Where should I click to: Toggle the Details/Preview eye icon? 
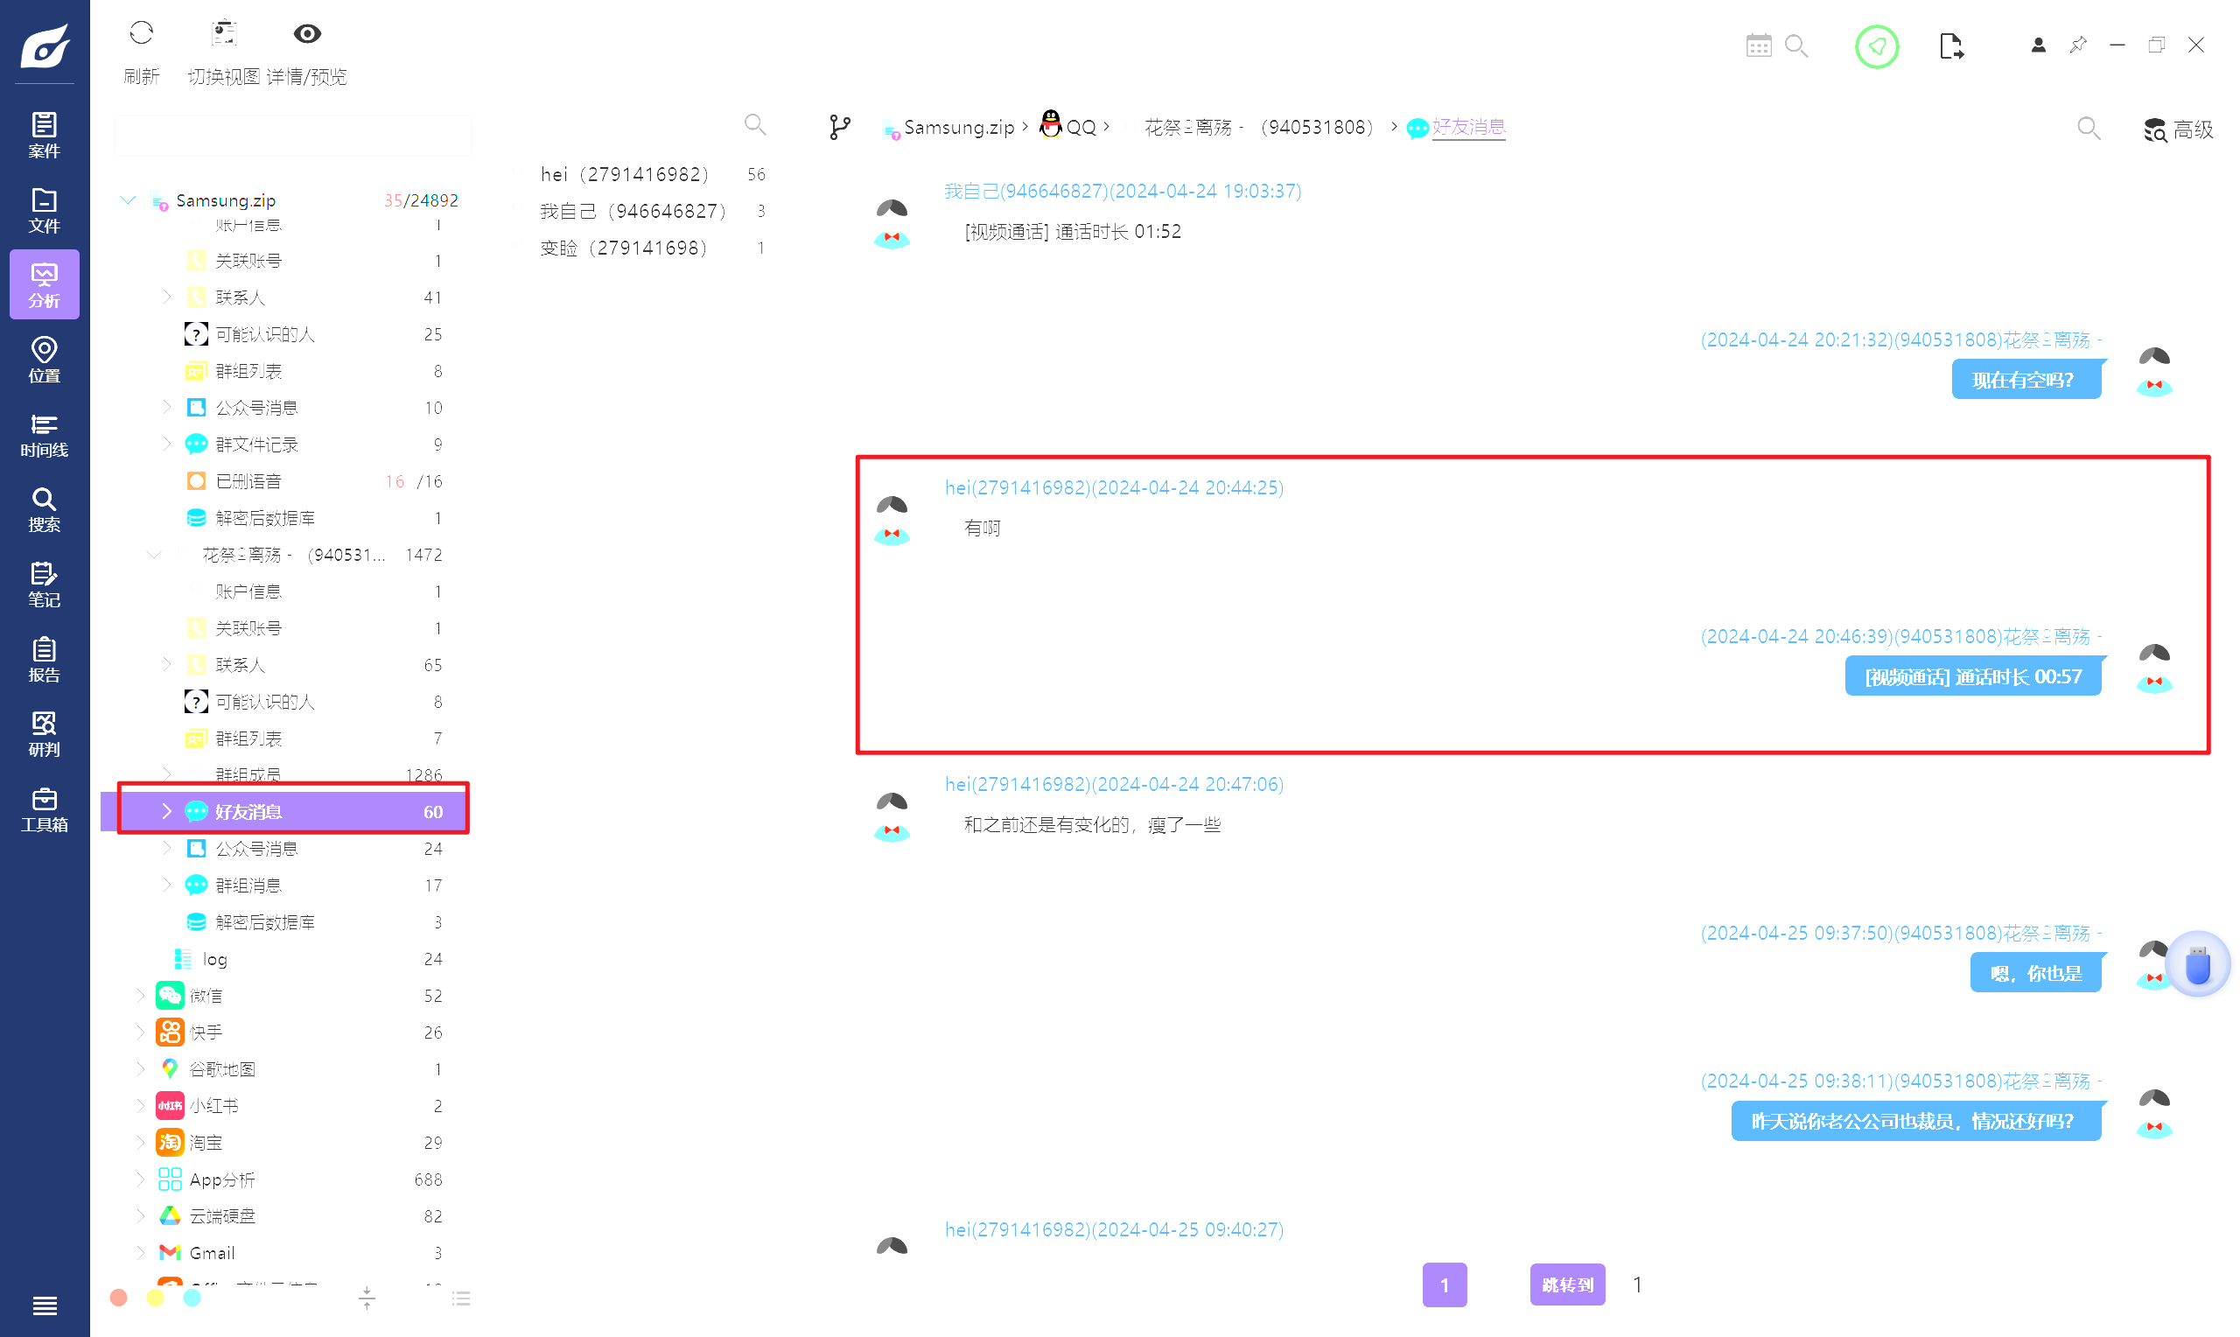click(x=307, y=34)
